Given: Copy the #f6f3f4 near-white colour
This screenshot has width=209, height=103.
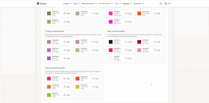Looking at the screenshot, I should point(129,58).
